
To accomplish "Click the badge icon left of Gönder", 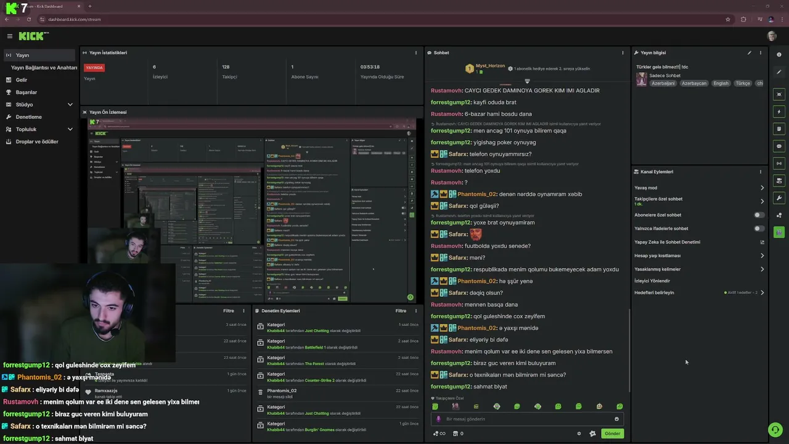I will coord(592,434).
